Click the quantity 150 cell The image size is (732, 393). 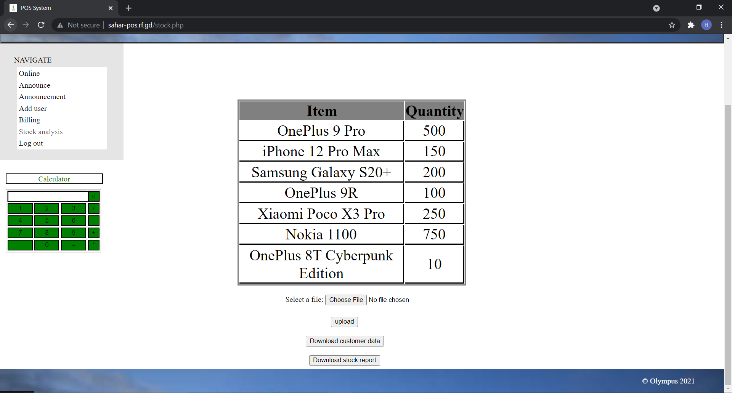tap(434, 151)
